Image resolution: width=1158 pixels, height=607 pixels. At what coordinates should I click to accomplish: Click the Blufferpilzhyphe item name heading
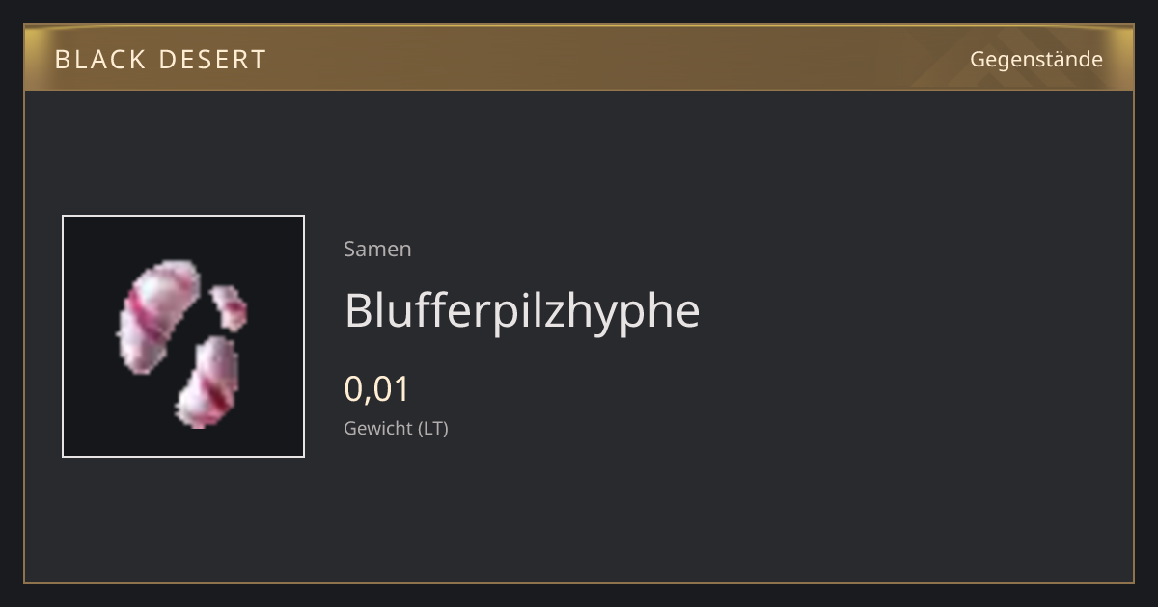click(x=522, y=310)
